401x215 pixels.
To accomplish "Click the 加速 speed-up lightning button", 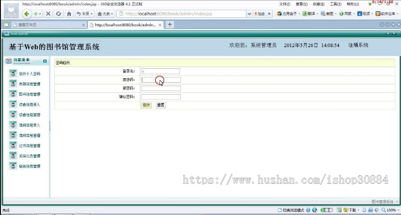I will (260, 14).
